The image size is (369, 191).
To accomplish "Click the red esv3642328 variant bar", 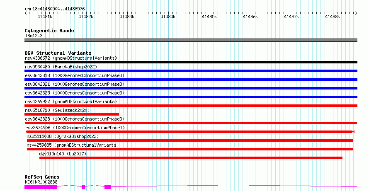I will pos(191,123).
